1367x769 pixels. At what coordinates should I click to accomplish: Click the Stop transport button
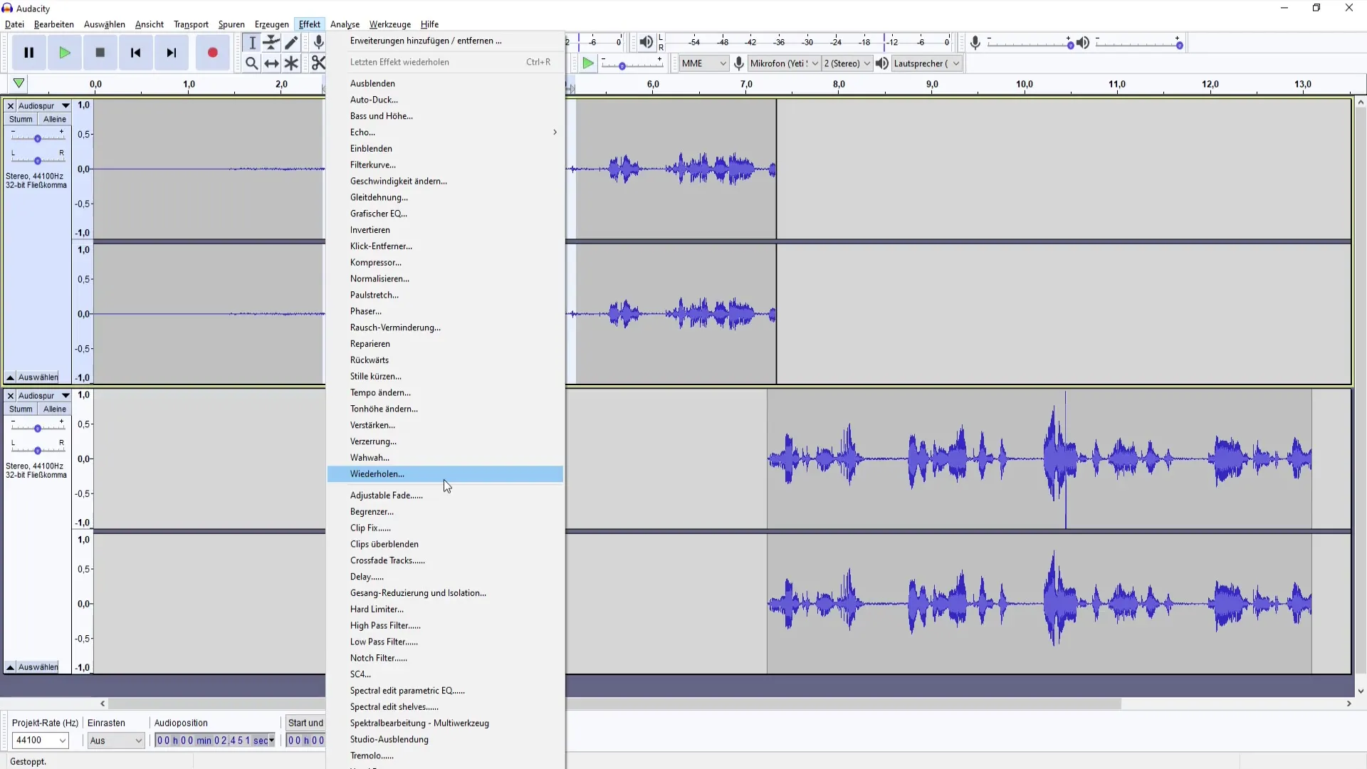100,53
